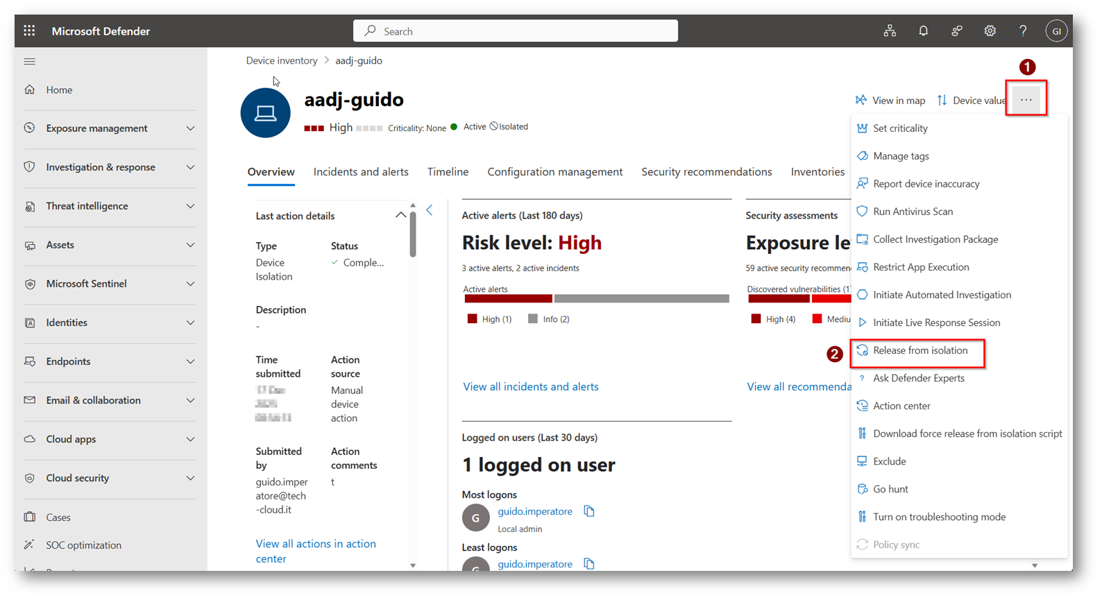
Task: Click the help question mark icon
Action: 1023,31
